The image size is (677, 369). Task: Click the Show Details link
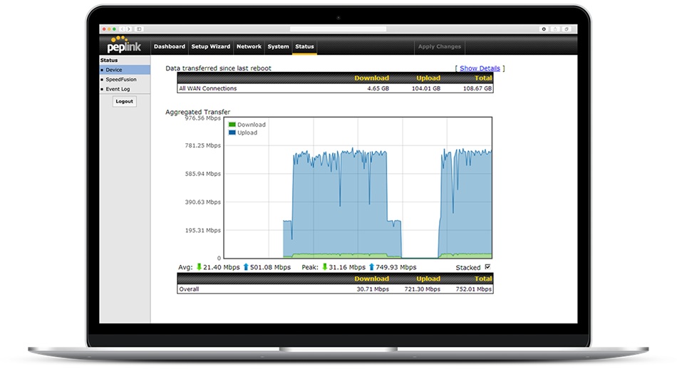point(480,68)
